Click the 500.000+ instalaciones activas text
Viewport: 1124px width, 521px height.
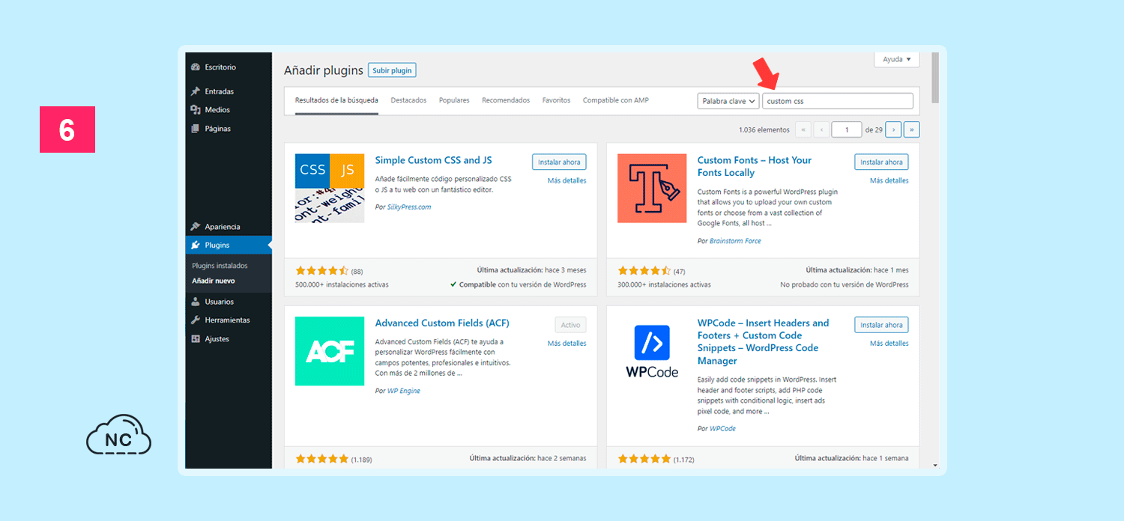[x=342, y=285]
